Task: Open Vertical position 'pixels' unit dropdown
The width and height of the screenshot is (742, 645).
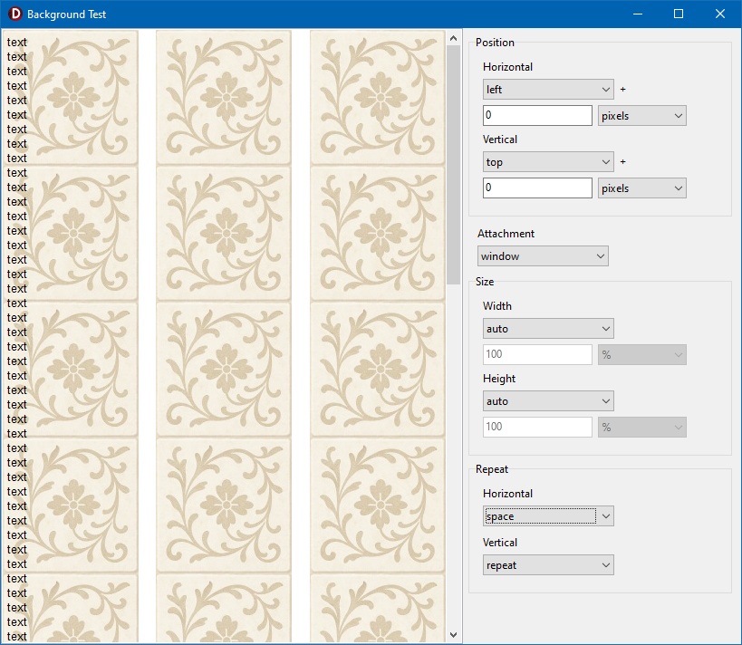Action: pos(641,188)
